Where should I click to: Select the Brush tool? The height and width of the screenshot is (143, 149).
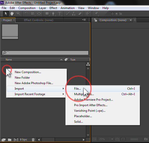point(68,14)
